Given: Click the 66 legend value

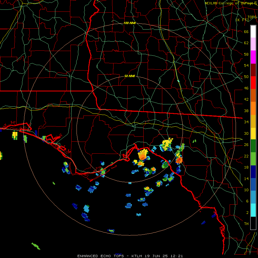Looking at the screenshot, I should pos(246,32).
